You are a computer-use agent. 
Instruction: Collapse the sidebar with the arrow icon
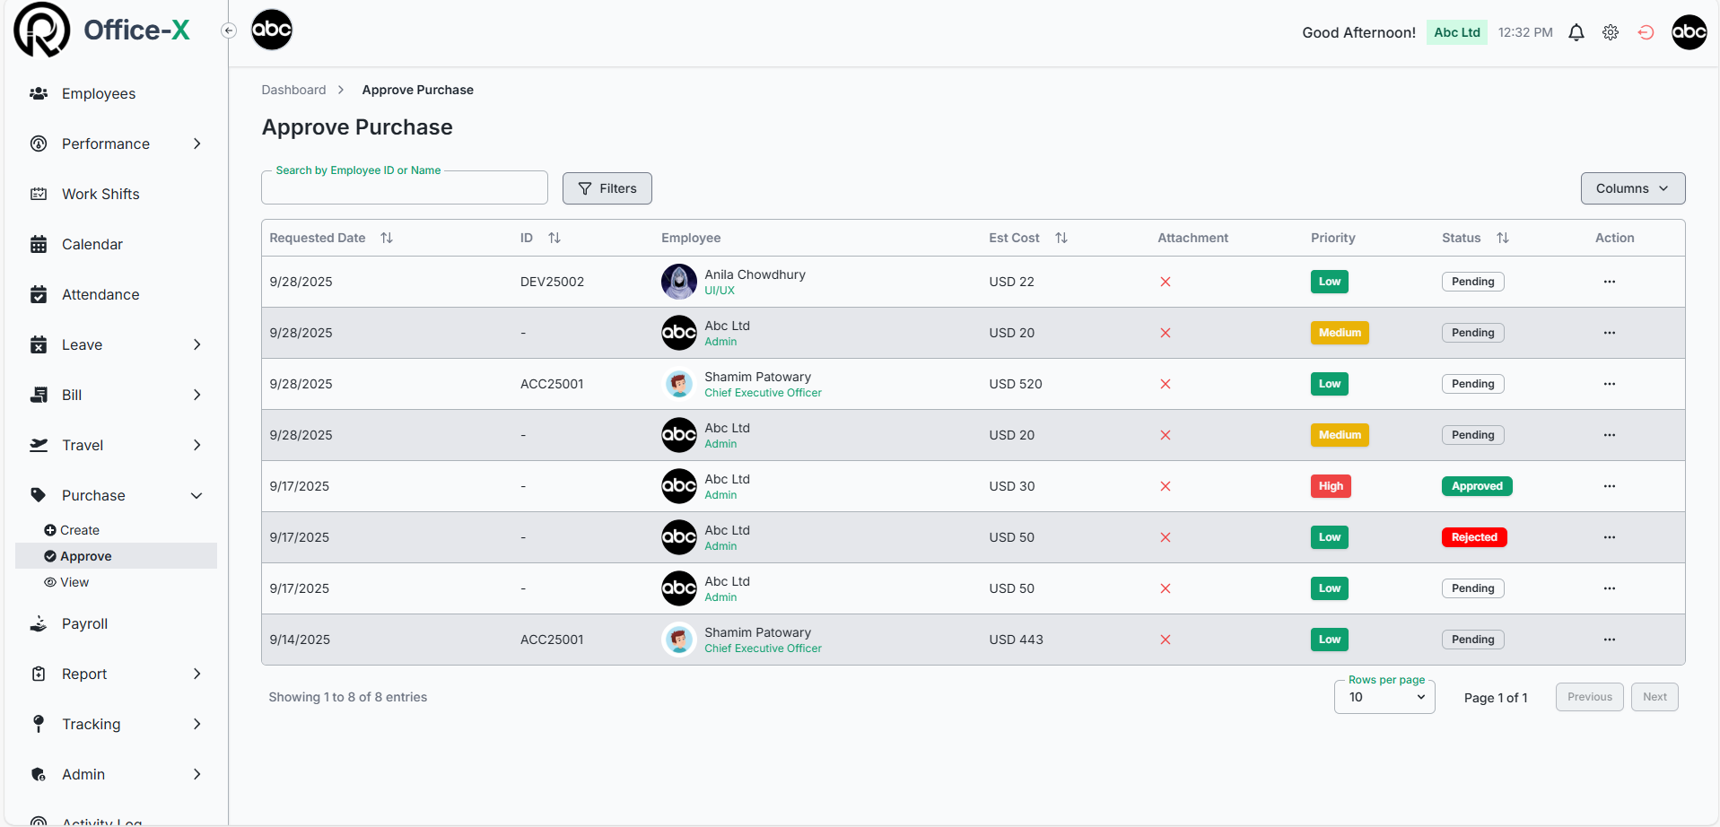(229, 30)
